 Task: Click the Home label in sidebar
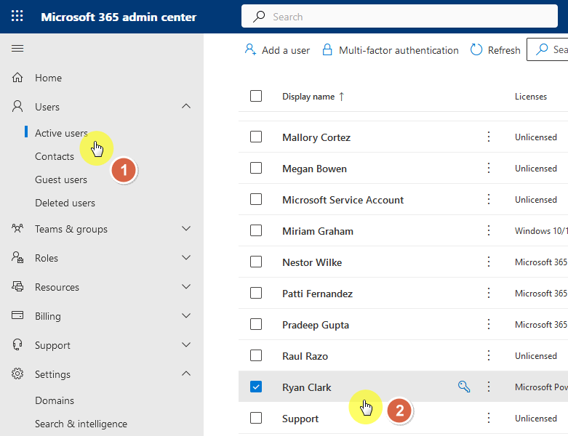point(48,78)
